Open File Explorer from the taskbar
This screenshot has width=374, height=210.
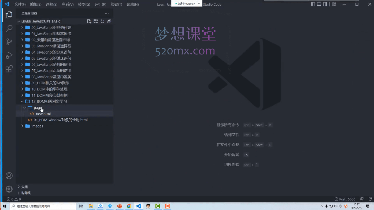point(91,206)
